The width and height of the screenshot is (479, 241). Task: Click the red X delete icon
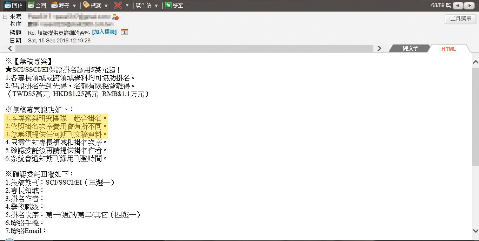coord(118,5)
